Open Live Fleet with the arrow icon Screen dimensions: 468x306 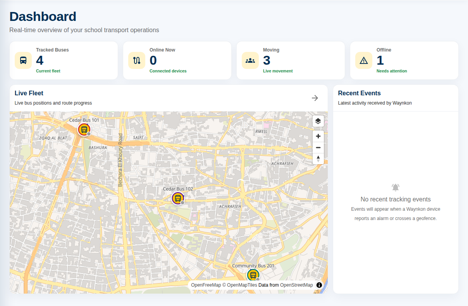click(x=315, y=98)
